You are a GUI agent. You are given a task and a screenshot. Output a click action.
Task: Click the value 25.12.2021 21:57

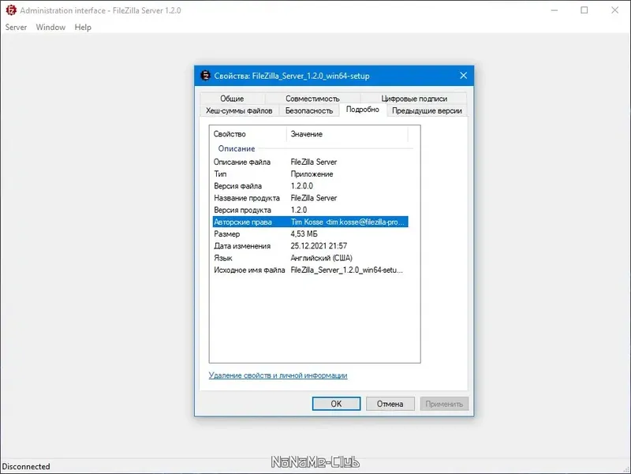(x=319, y=246)
